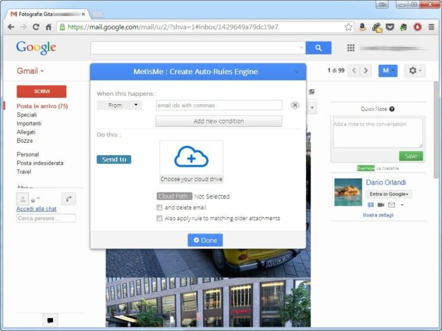Screen dimensions: 442x331
Task: Click the blue search magnifier button
Action: pyautogui.click(x=318, y=48)
